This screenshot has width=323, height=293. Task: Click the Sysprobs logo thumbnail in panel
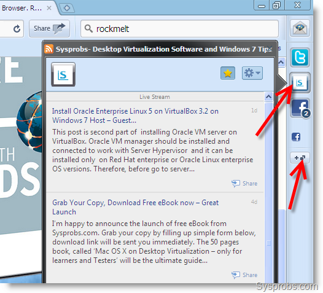pos(63,74)
